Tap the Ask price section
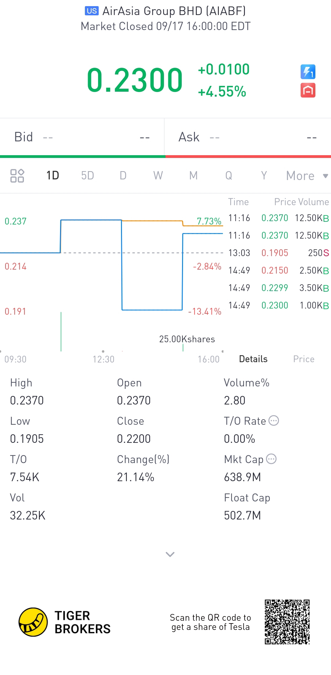Viewport: 331px width, 675px height. [248, 137]
